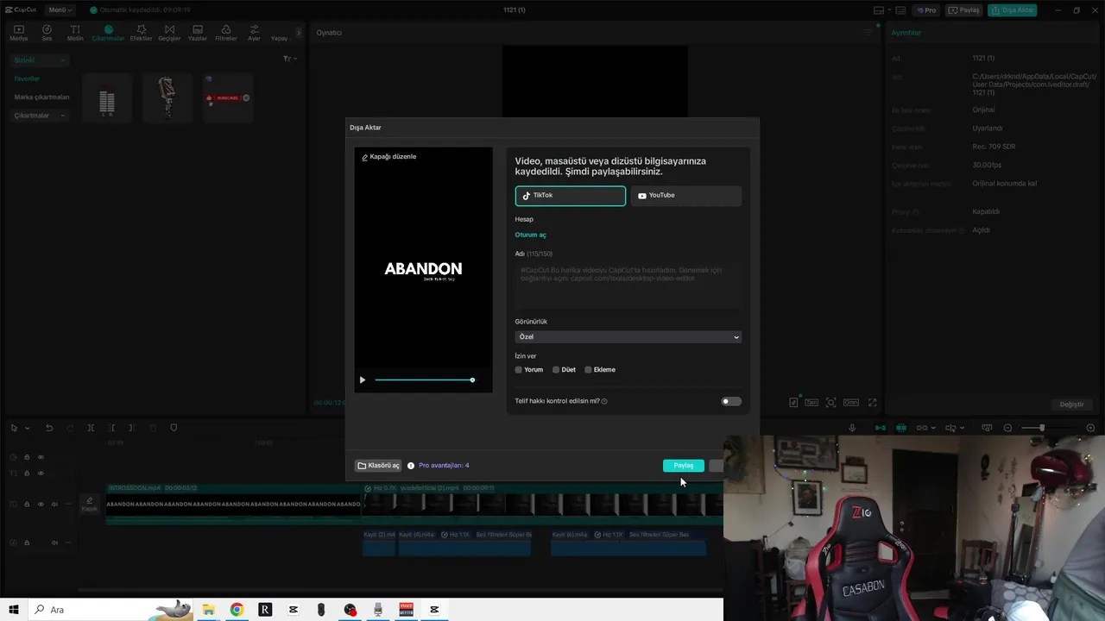Open the Oynatıcı player menu icon
The image size is (1105, 621).
click(x=868, y=33)
